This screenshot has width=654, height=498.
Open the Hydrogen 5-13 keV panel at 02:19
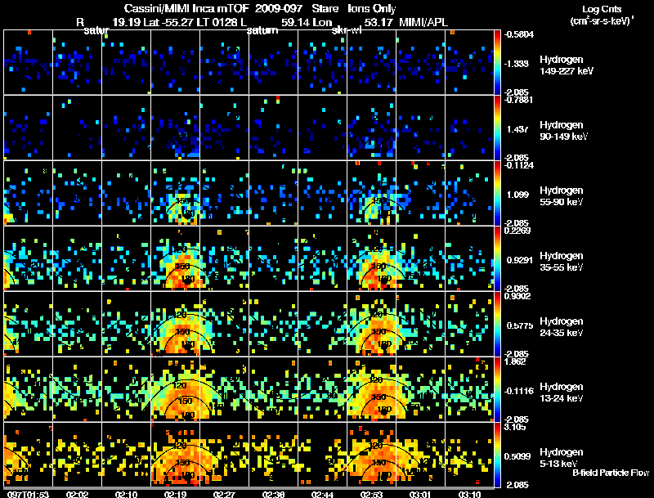pyautogui.click(x=175, y=455)
